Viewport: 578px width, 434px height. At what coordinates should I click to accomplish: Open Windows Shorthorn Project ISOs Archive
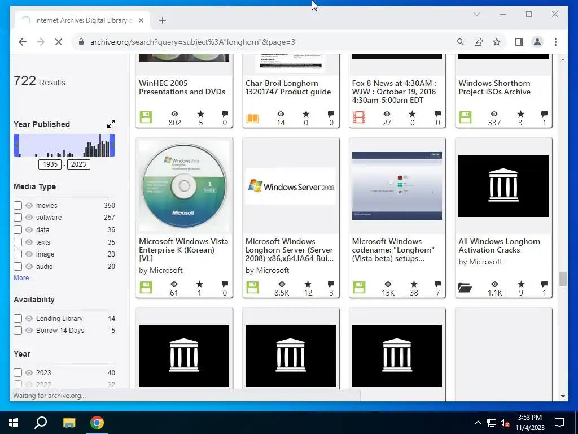click(x=494, y=88)
